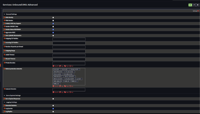
Task: Show help info for Extended Statistics
Action: (x=4, y=106)
